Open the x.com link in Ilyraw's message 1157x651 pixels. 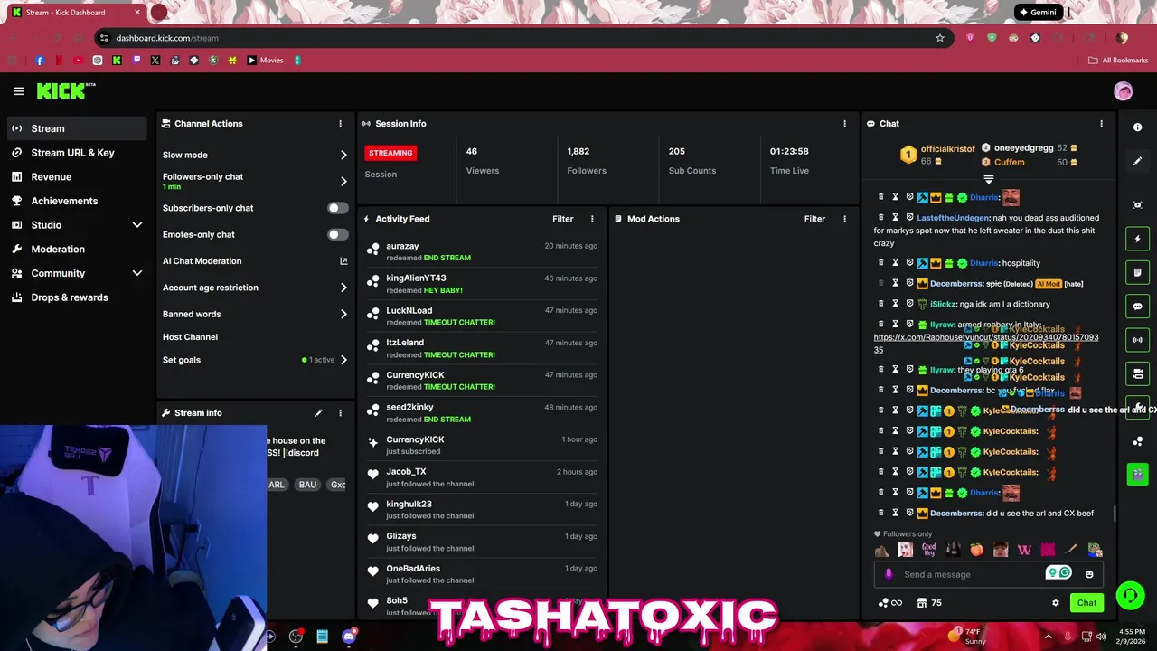985,344
